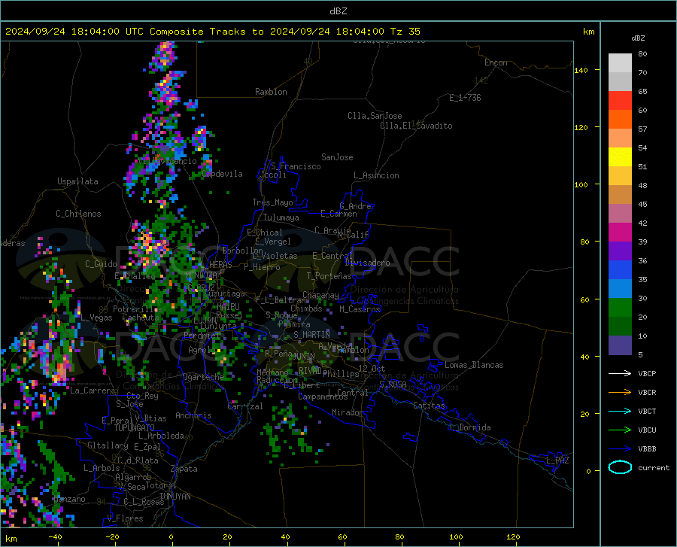Viewport: 677px width, 547px height.
Task: Click the timestamp header 2024/09/24 18:04:00 UTC
Action: [x=74, y=32]
